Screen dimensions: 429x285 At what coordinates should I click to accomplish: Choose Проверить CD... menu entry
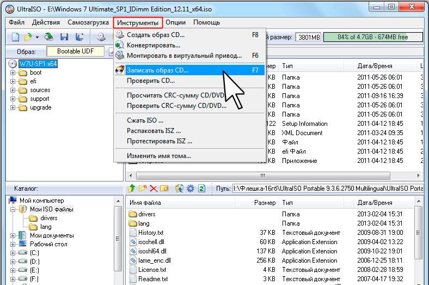189,81
